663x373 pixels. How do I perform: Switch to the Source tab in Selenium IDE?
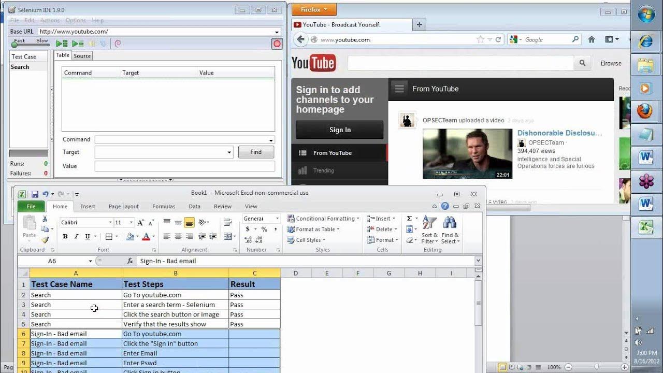coord(82,56)
